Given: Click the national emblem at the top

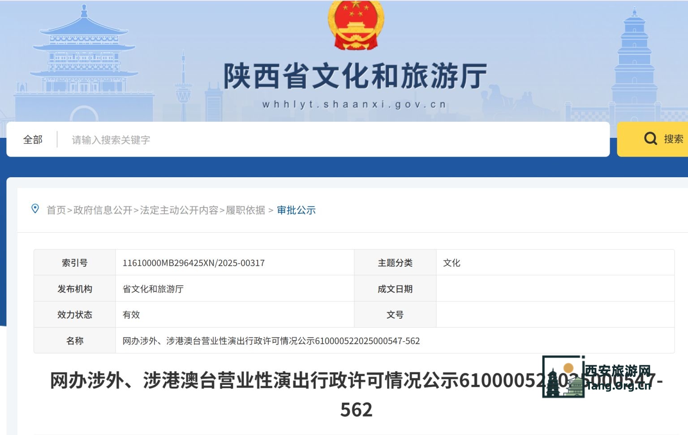Looking at the screenshot, I should 356,25.
